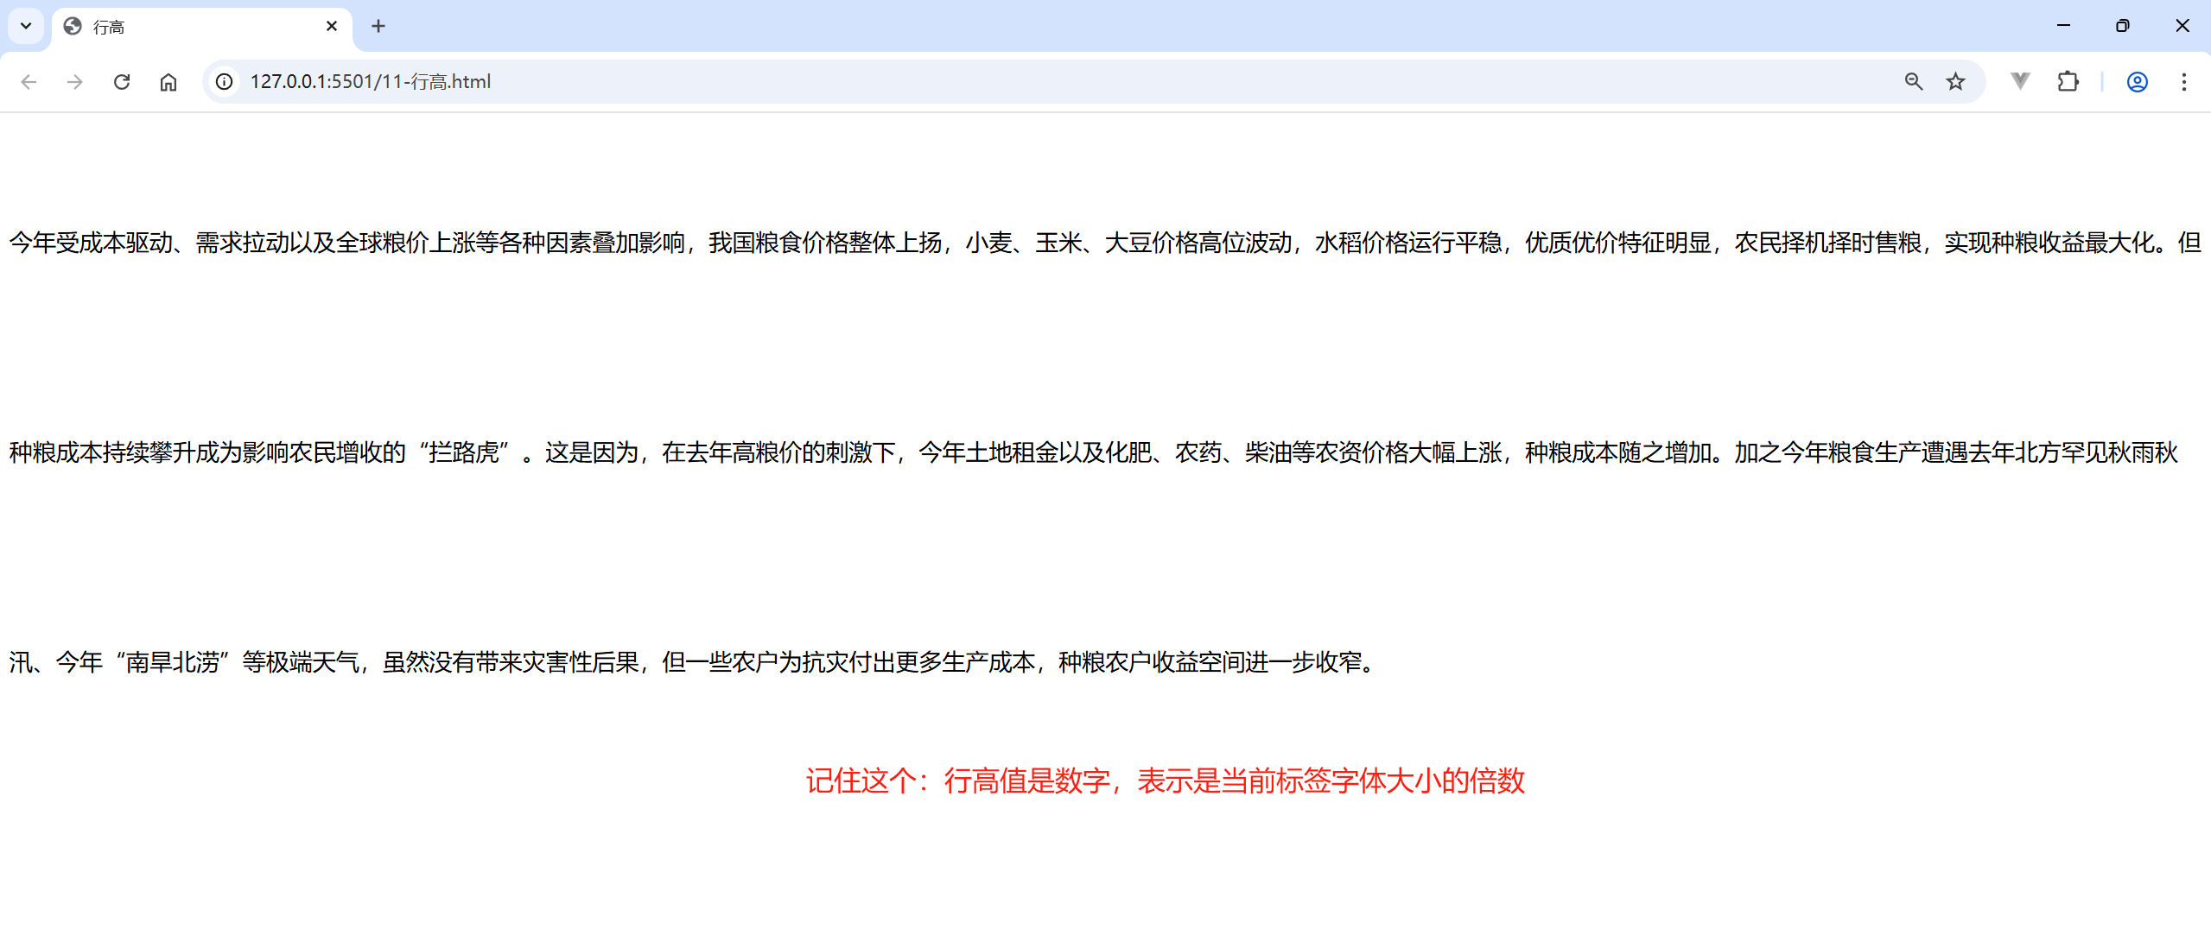Image resolution: width=2211 pixels, height=948 pixels.
Task: Reload the current page
Action: 122,82
